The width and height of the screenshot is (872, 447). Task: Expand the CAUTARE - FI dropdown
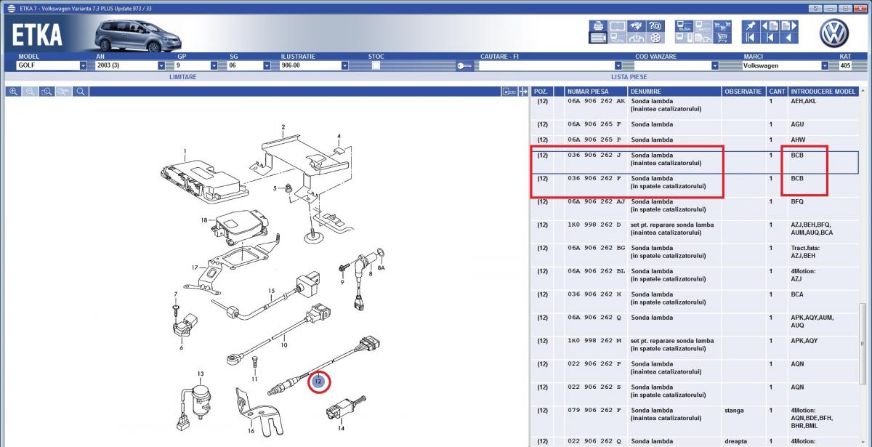pyautogui.click(x=618, y=65)
